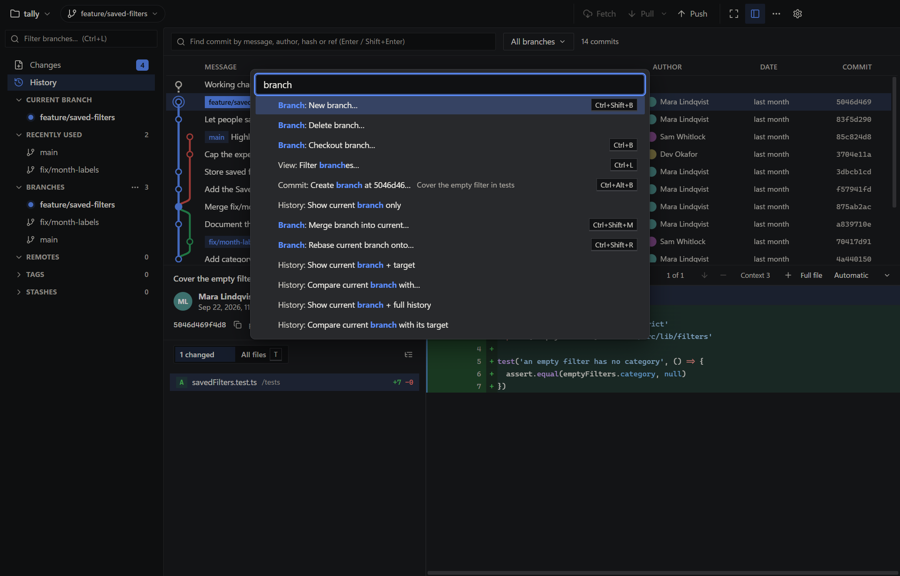Open the tally repository dropdown
The image size is (900, 576).
click(30, 14)
